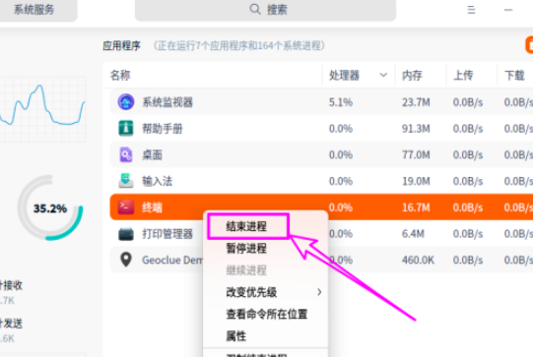Screen dimensions: 533x357
Task: Toggle sort arrow on 处理器 column
Action: pyautogui.click(x=383, y=75)
